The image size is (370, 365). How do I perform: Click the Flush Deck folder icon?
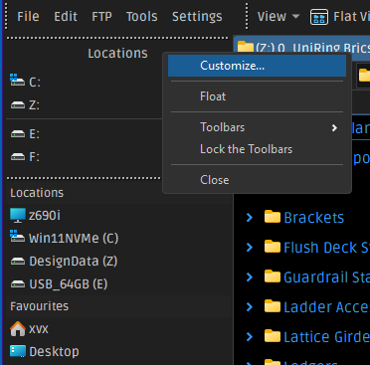(273, 247)
